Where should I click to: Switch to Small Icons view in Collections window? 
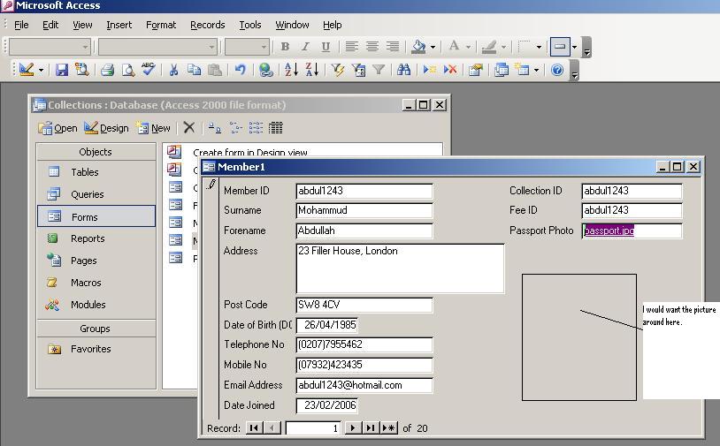pyautogui.click(x=235, y=128)
